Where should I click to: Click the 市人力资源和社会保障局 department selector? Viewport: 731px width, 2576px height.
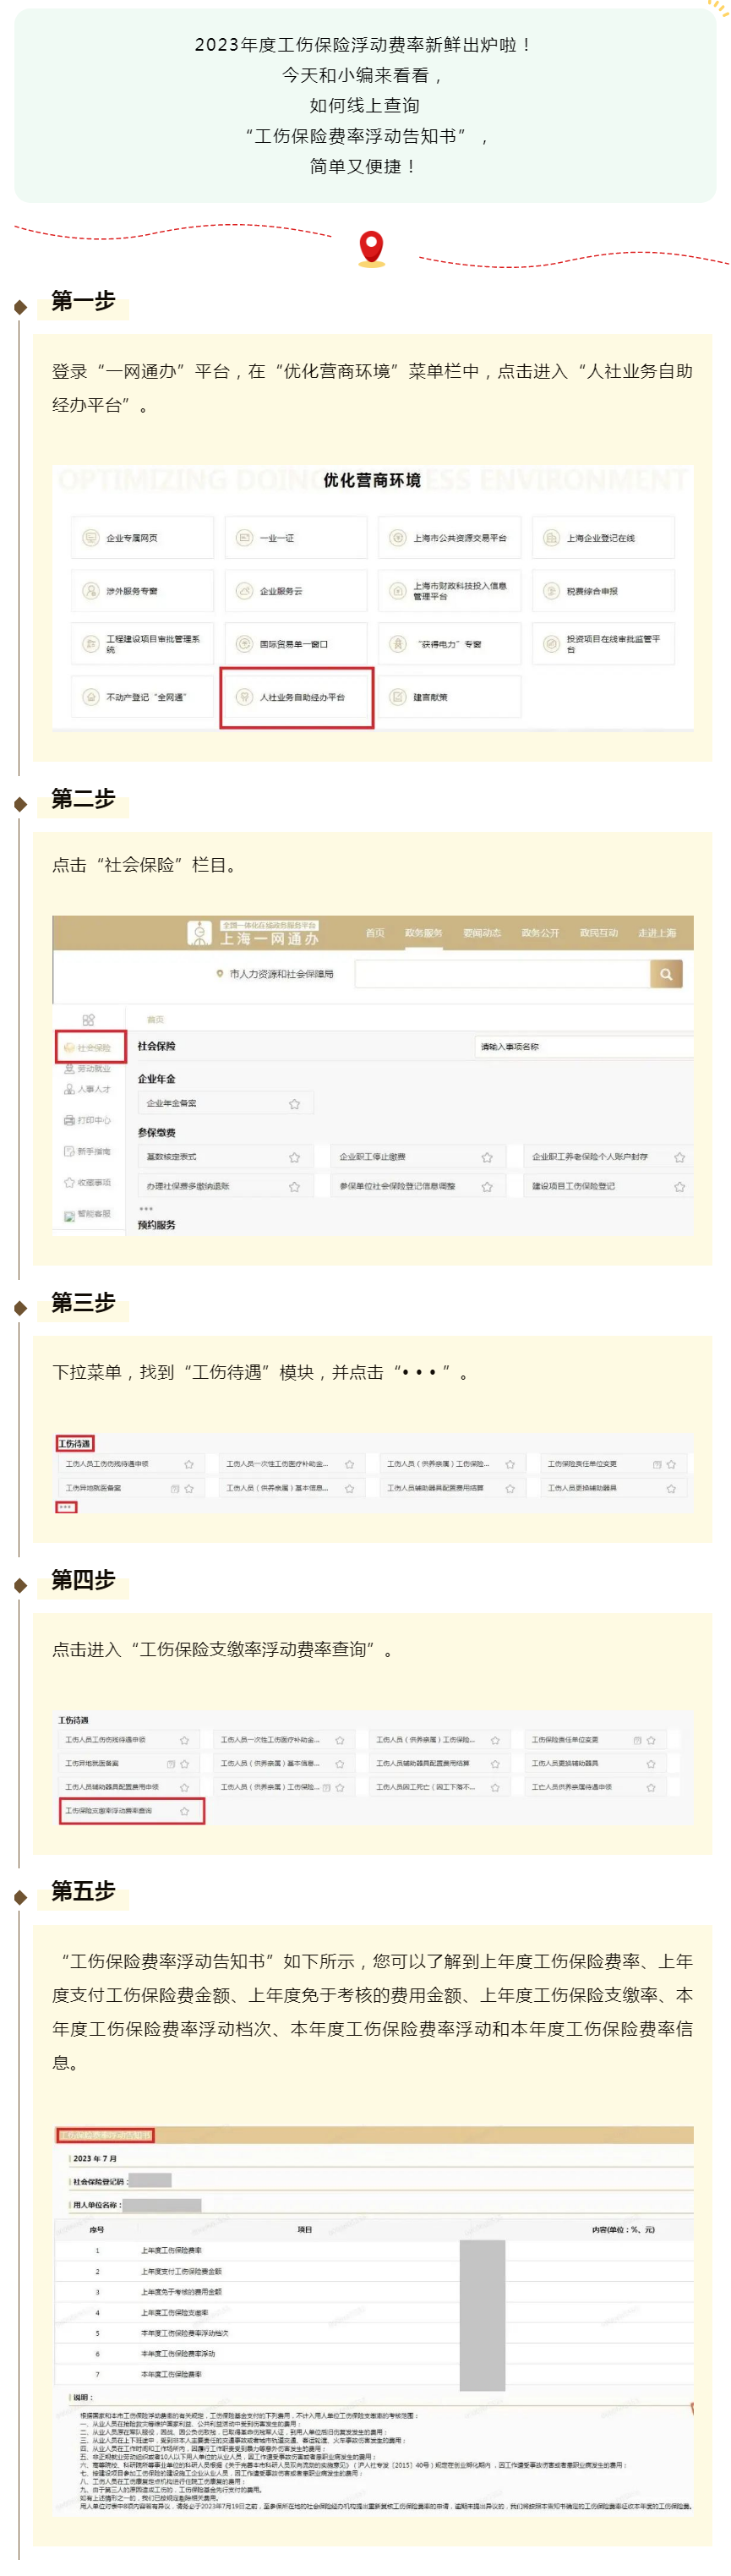click(x=275, y=973)
